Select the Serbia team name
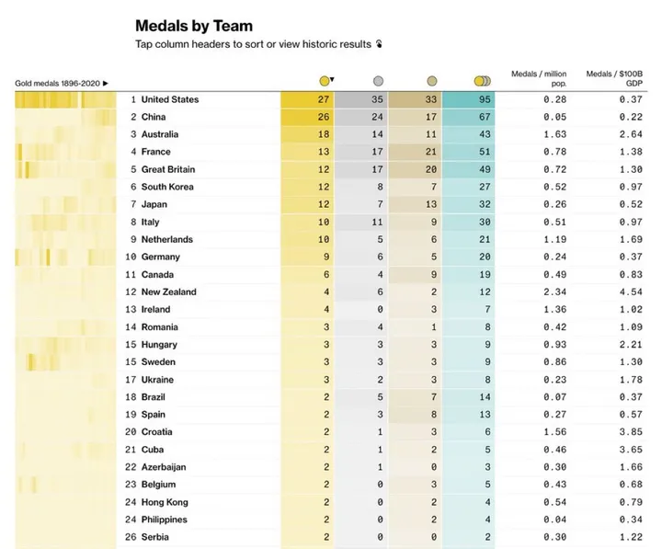The image size is (662, 549). point(155,537)
